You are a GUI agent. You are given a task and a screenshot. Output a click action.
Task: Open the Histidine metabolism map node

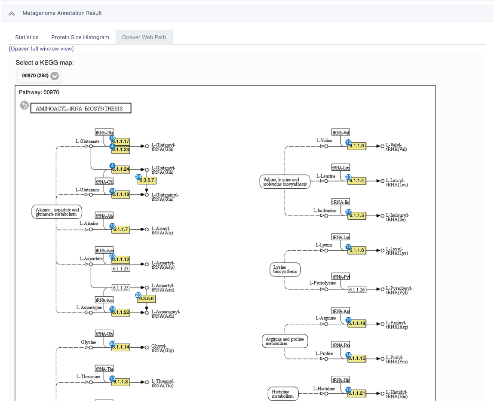click(283, 394)
